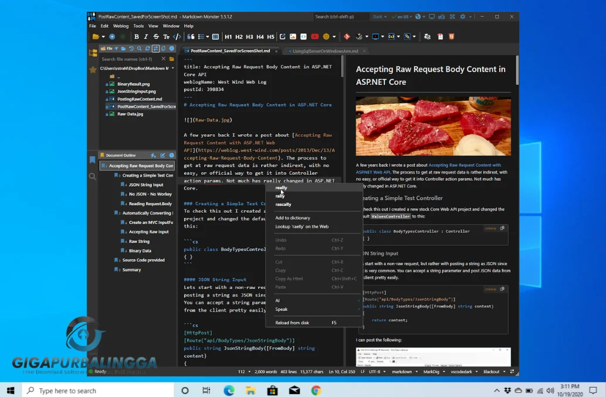This screenshot has width=606, height=397.
Task: Toggle preview browser display icon in title bar
Action: point(432,16)
